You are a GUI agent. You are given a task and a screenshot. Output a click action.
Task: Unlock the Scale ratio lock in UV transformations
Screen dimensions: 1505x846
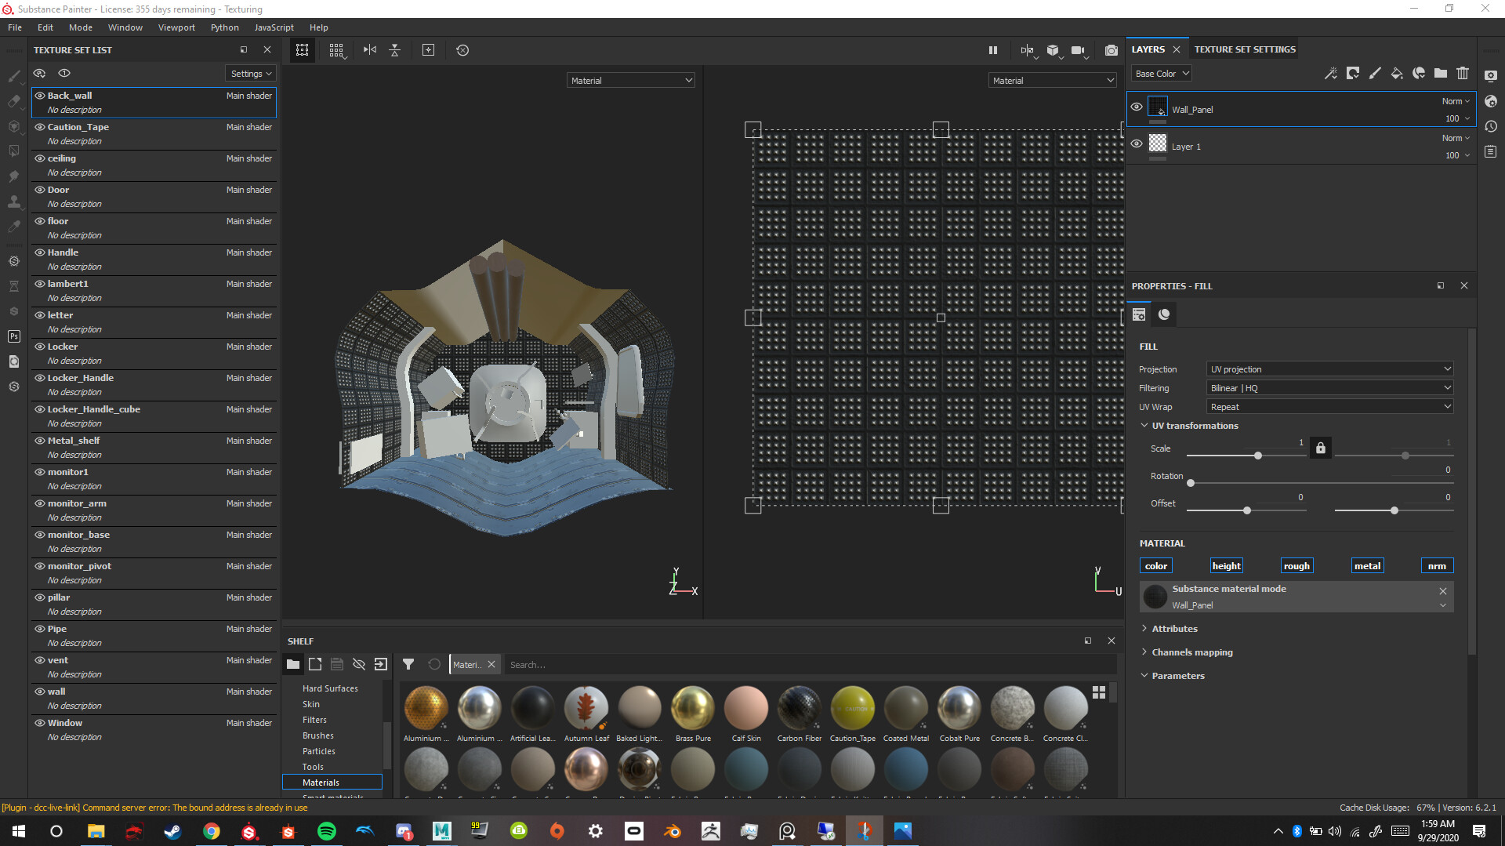[1320, 448]
